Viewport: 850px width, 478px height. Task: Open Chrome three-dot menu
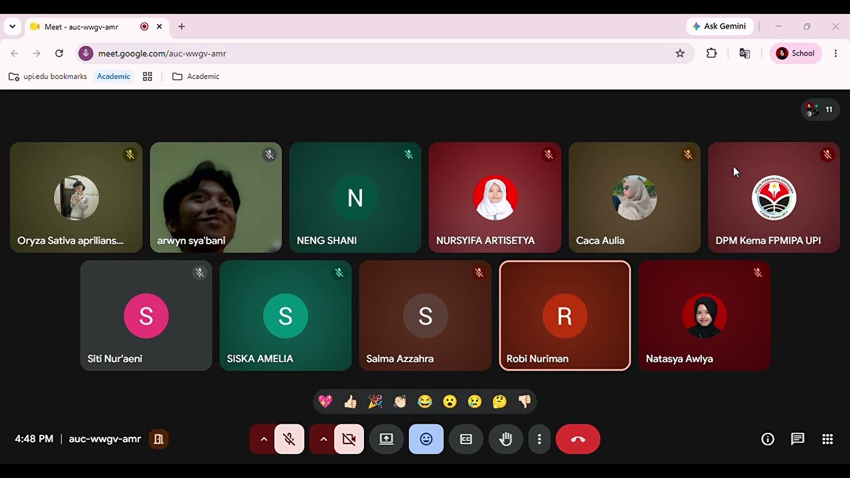tap(835, 53)
